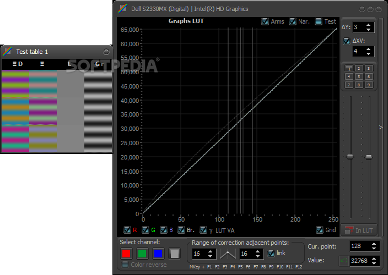Click the first round title bar button
This screenshot has height=275, width=388.
pos(362,9)
